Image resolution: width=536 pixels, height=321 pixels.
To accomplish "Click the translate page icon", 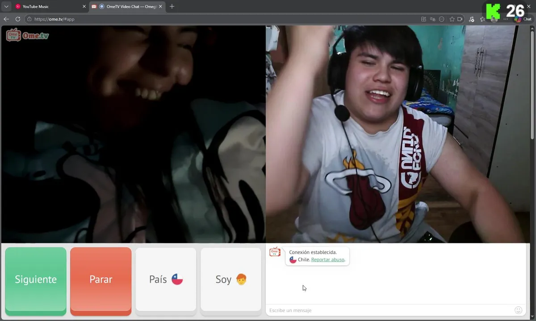I will [432, 19].
